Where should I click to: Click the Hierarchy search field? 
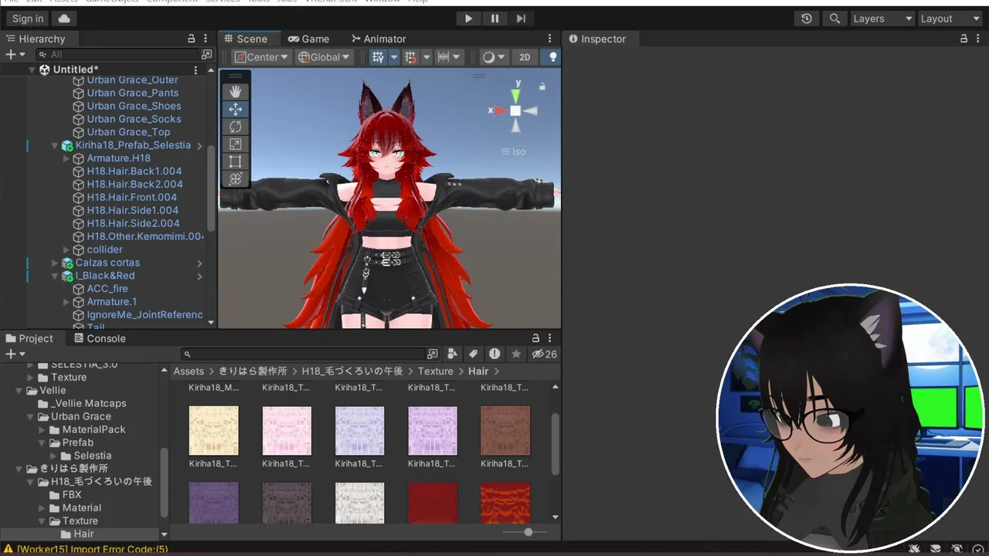[119, 55]
